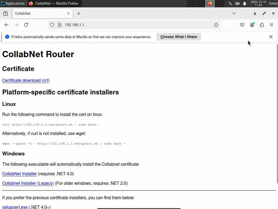Click the Firefox icon in the system panel

[x=210, y=4]
